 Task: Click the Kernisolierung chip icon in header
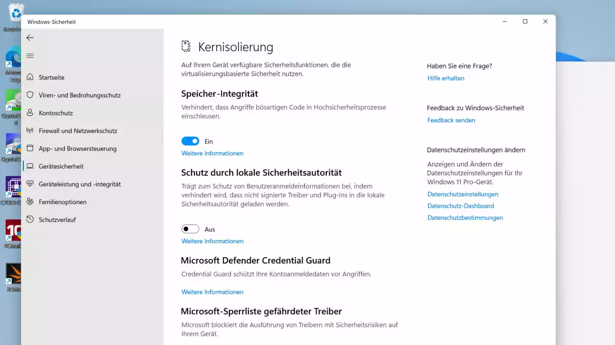(186, 46)
